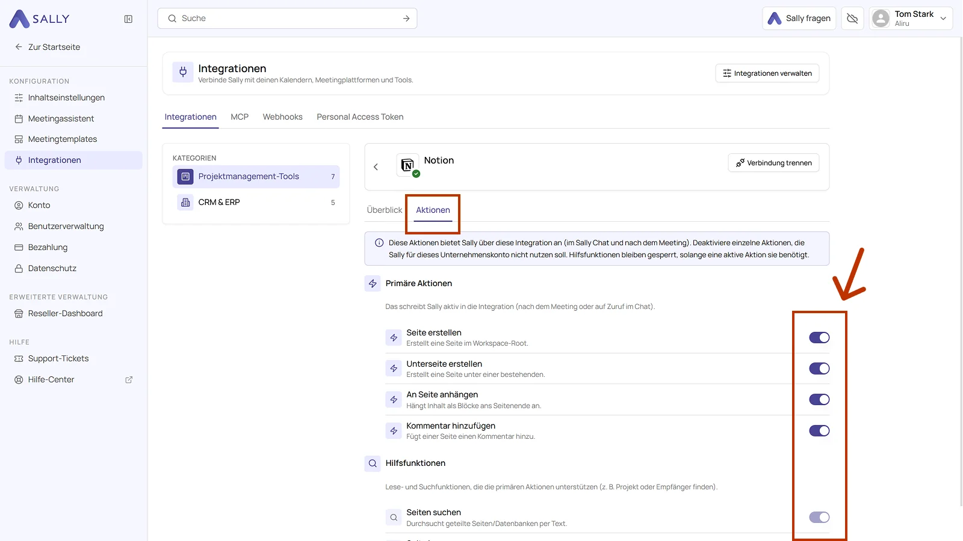Image resolution: width=963 pixels, height=541 pixels.
Task: Click the Notion logo icon
Action: pos(407,165)
